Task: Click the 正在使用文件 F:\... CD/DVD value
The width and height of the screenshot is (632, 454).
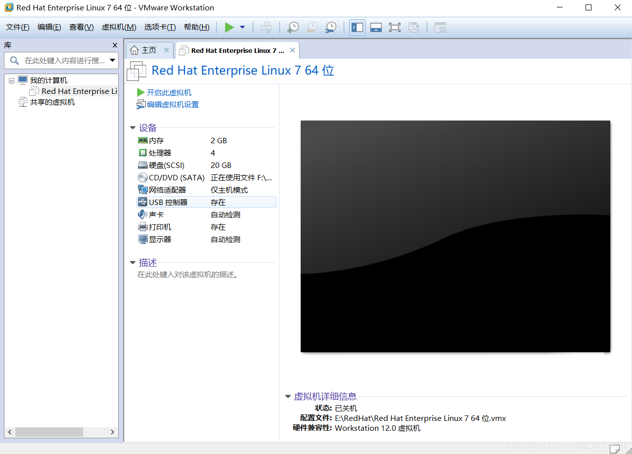Action: click(241, 177)
